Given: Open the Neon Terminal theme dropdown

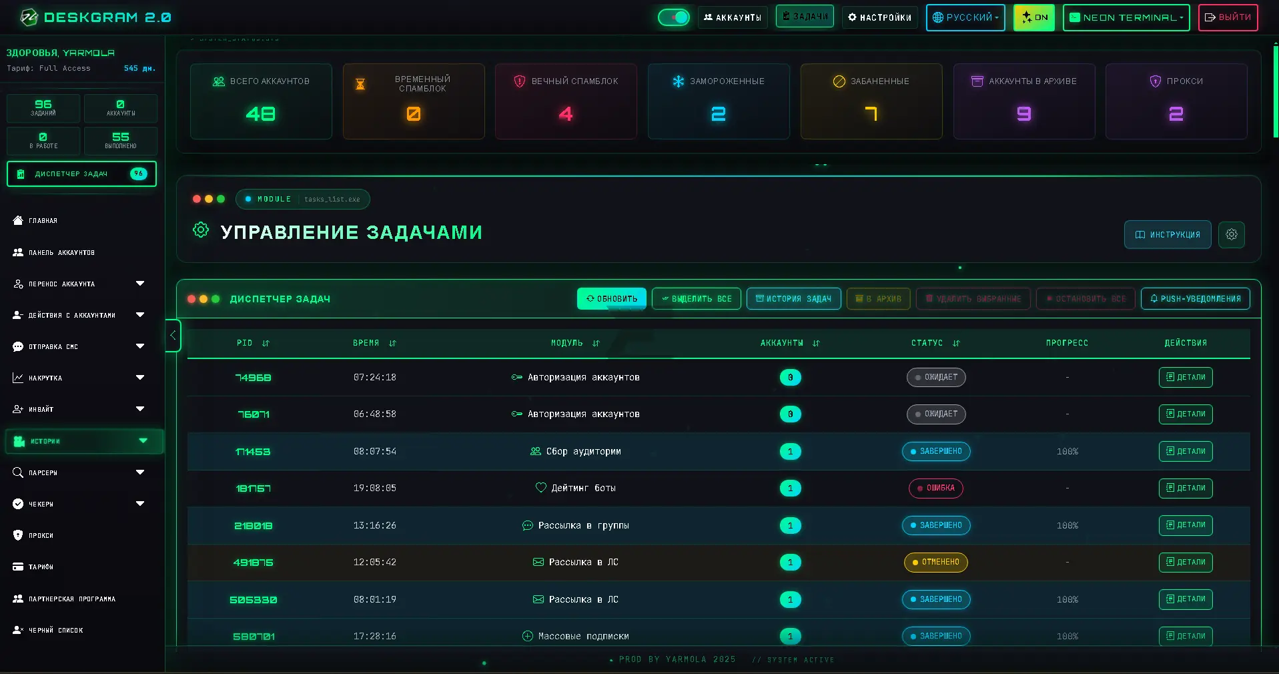Looking at the screenshot, I should click(x=1126, y=17).
